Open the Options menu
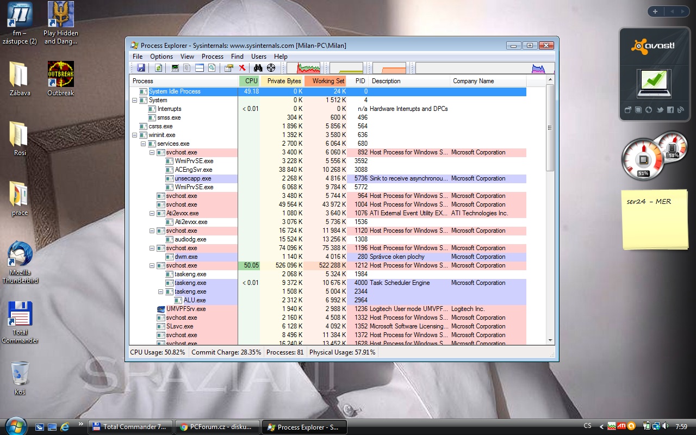 coord(161,57)
